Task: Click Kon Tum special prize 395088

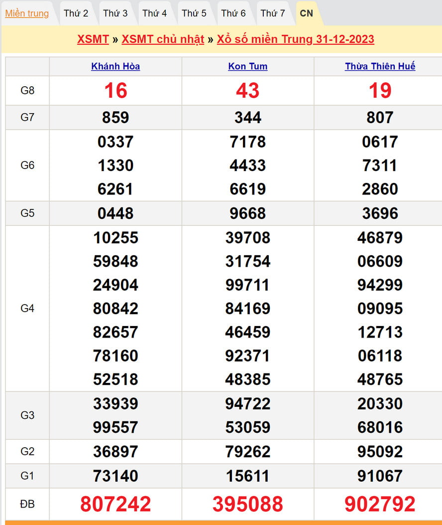Action: [x=247, y=504]
